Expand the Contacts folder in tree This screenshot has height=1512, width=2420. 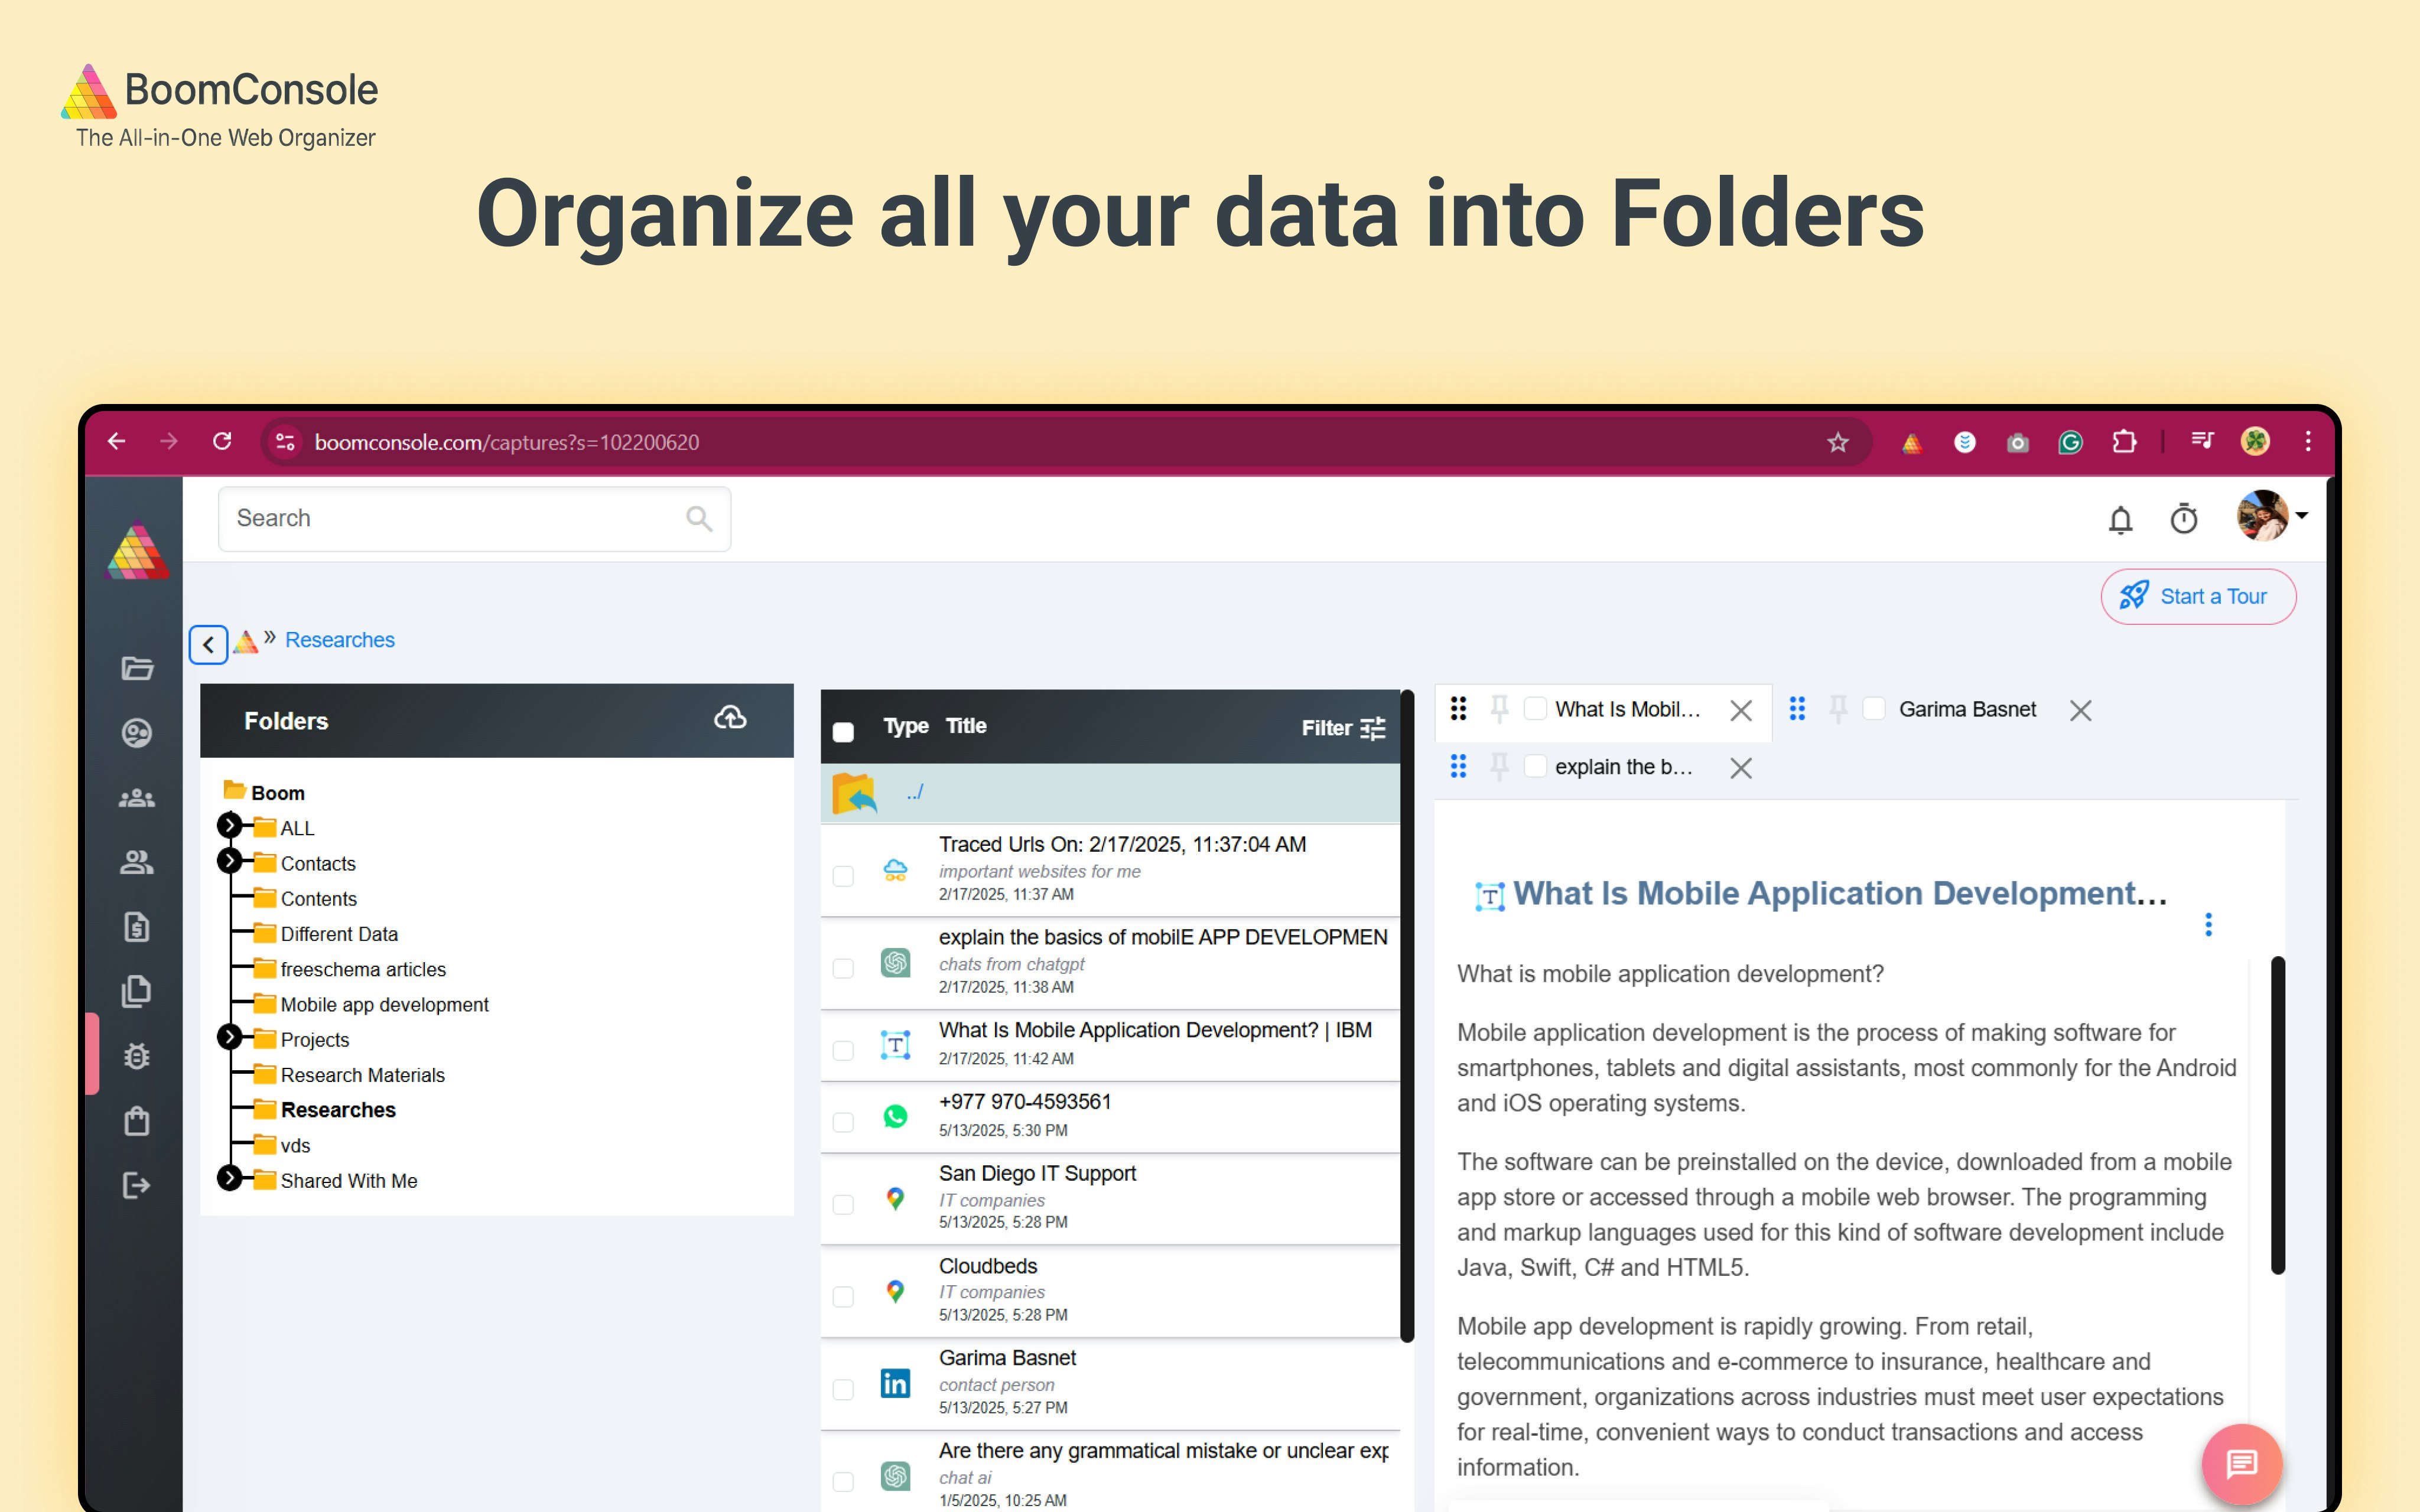[x=229, y=860]
